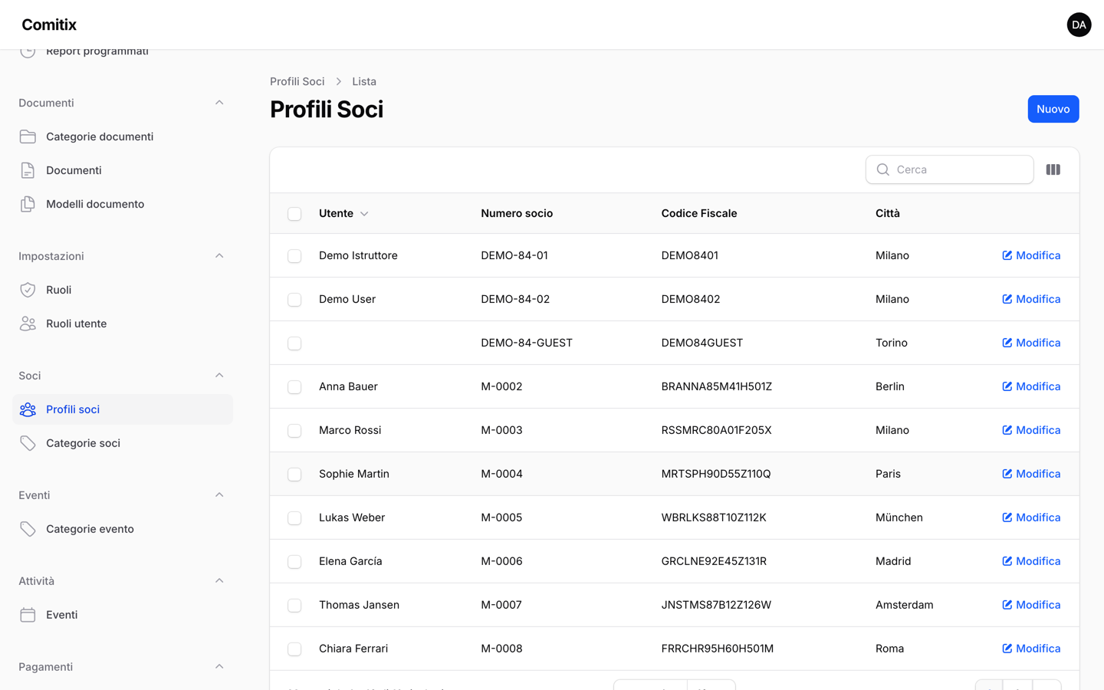The width and height of the screenshot is (1104, 690).
Task: Click the Ruoli utente people icon
Action: [x=28, y=324]
